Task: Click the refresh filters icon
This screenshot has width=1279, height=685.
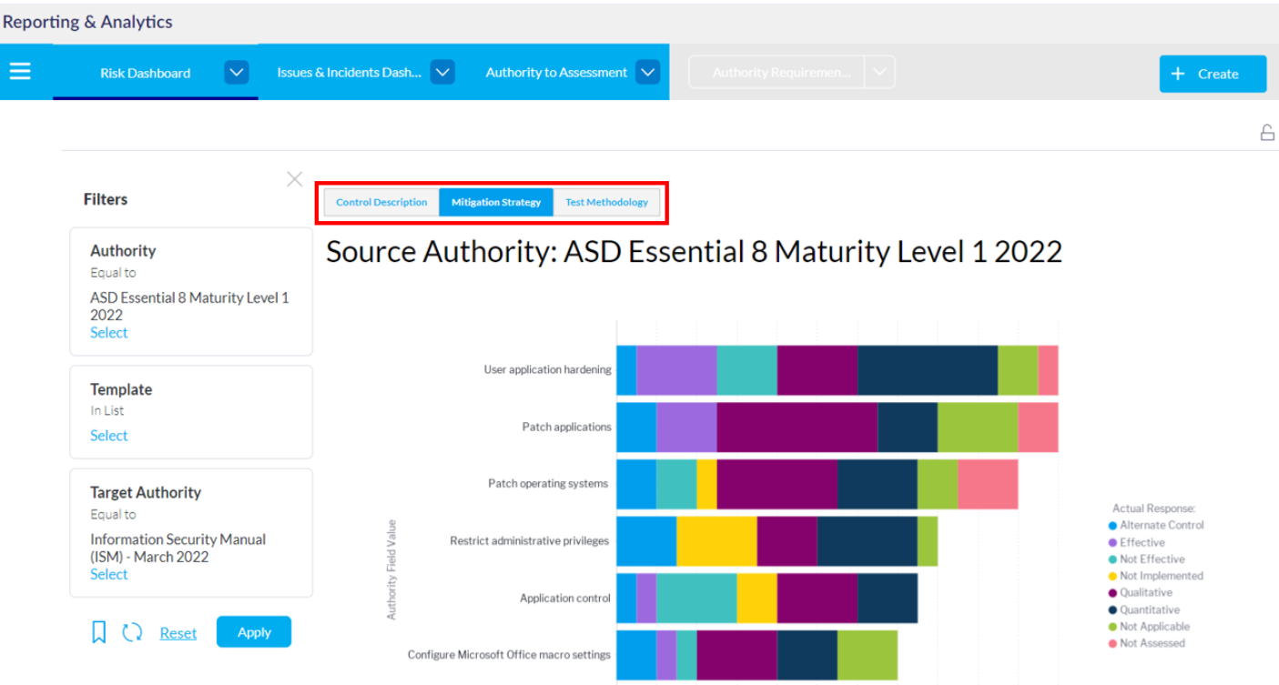Action: point(132,632)
